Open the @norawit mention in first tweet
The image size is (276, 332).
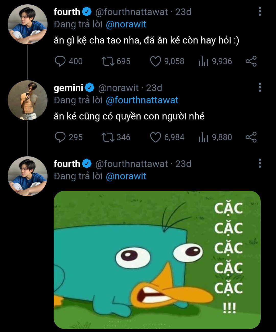tap(126, 24)
